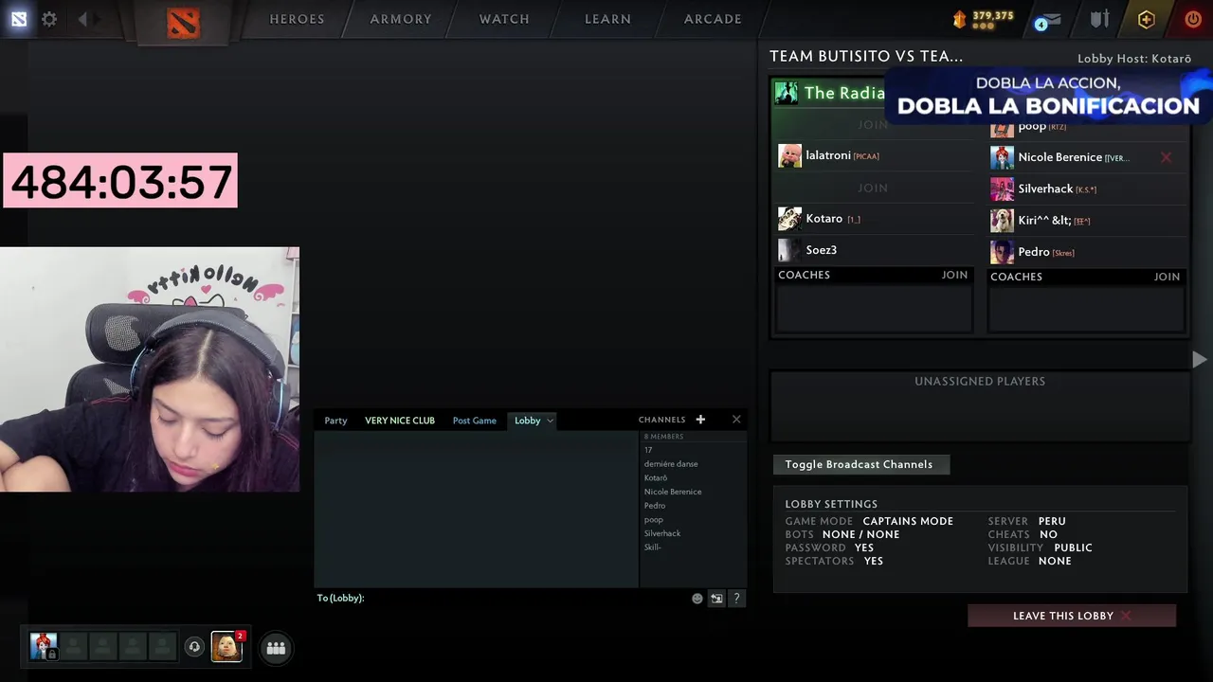Join the Radiant slot below lalatroni
Screen dimensions: 1213x682
pyautogui.click(x=873, y=188)
